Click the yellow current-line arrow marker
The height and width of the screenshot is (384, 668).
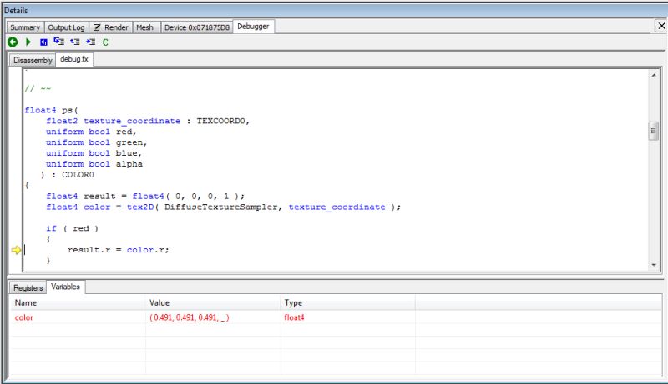click(x=16, y=250)
